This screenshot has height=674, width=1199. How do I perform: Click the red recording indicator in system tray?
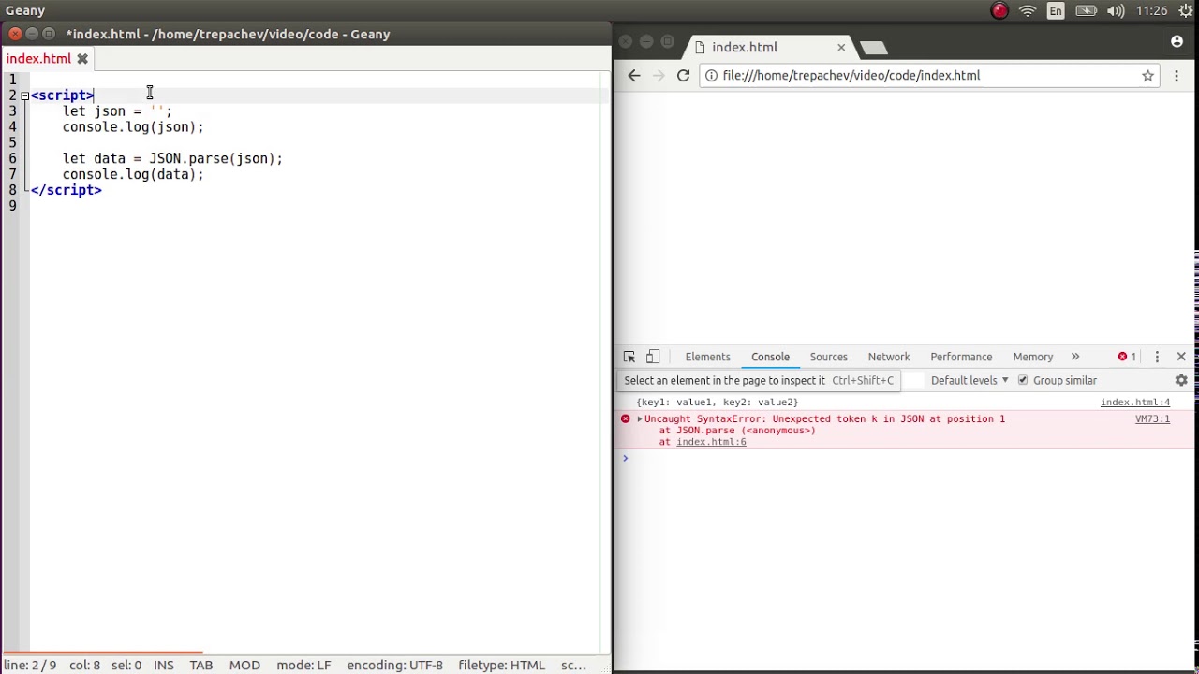[x=999, y=11]
